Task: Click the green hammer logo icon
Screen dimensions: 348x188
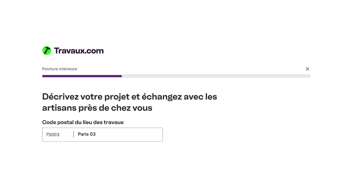Action: (x=47, y=51)
